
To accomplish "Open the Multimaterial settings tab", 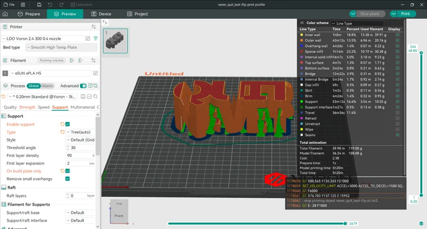I will pyautogui.click(x=82, y=107).
